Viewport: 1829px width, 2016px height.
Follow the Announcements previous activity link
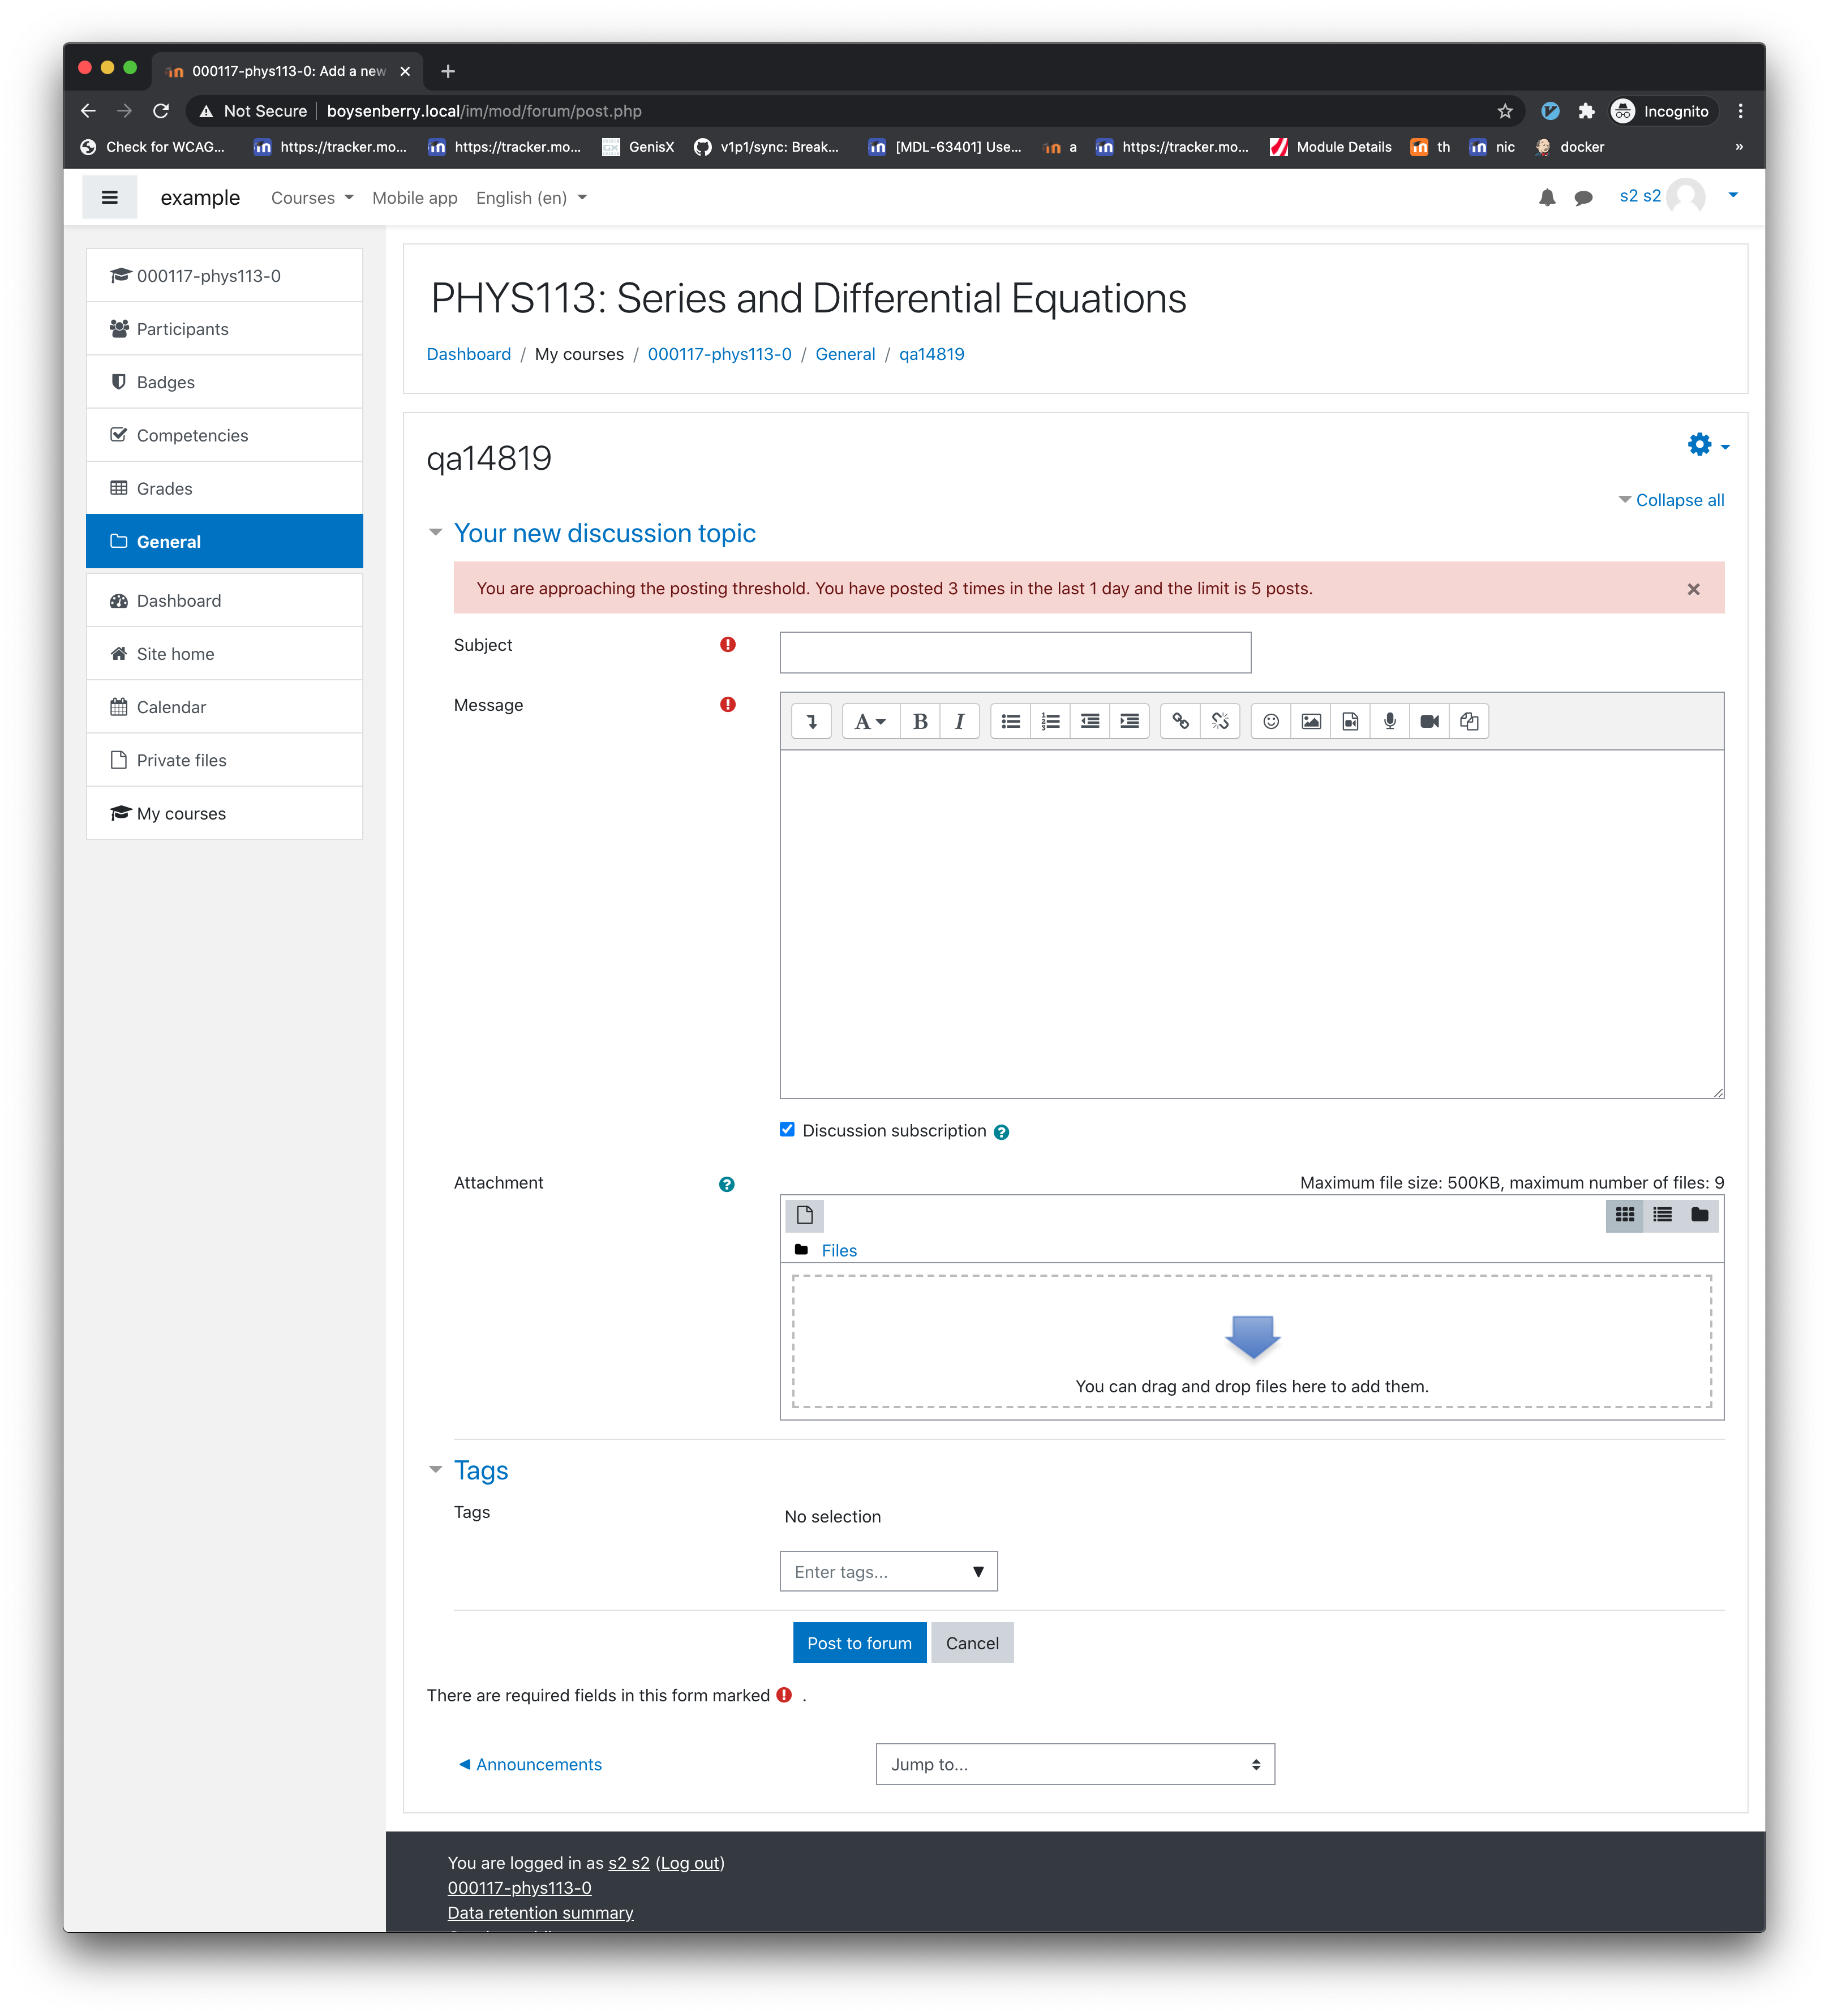(530, 1765)
